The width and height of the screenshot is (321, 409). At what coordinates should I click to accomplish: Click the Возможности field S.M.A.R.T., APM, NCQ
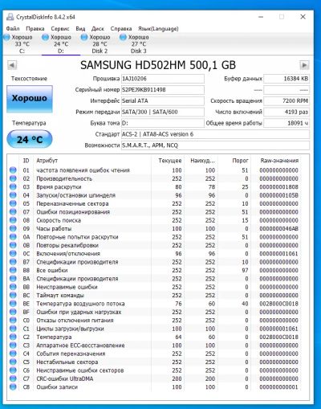pyautogui.click(x=215, y=145)
